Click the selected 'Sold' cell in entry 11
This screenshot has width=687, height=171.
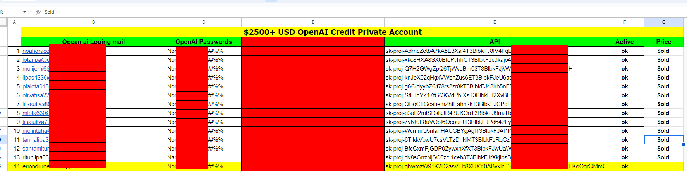pos(664,140)
